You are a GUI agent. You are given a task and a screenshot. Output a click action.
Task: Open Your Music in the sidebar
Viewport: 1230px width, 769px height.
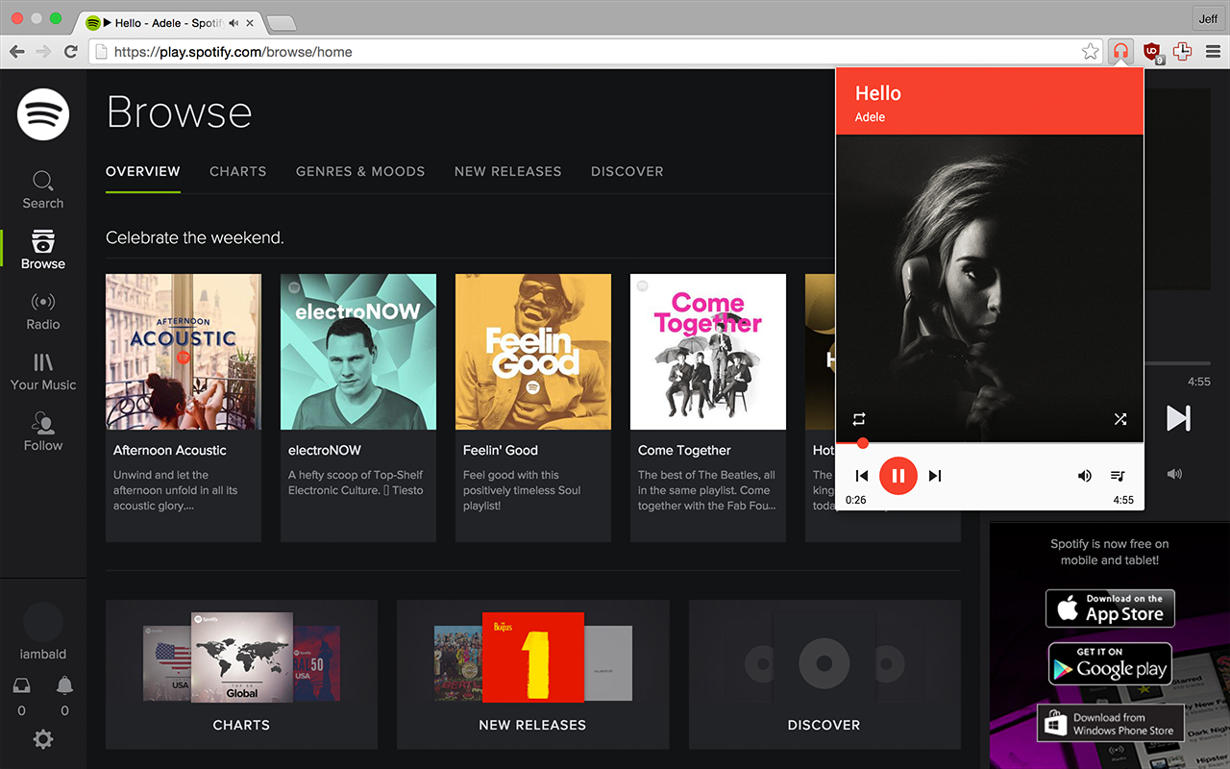pos(43,372)
